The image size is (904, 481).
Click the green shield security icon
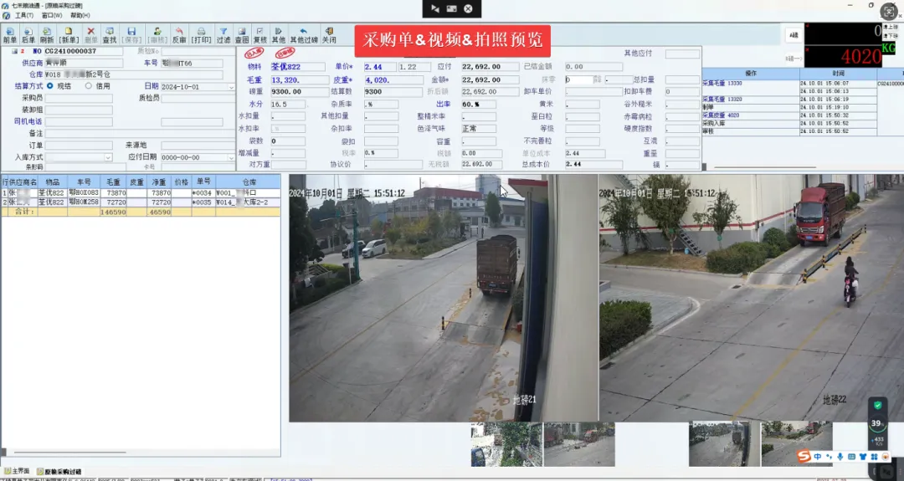(x=877, y=405)
